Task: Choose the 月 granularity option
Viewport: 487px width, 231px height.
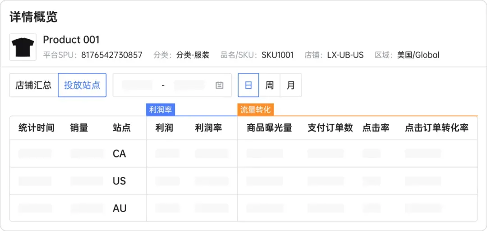Action: pyautogui.click(x=291, y=85)
